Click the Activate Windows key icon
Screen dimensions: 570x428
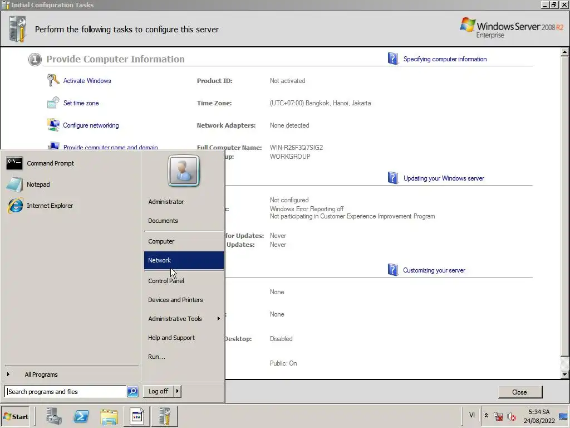pos(53,80)
